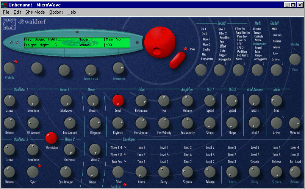Screen dimensions: 305x189
Task: Click the Oscillator 2 Sync knob
Action: (33, 172)
